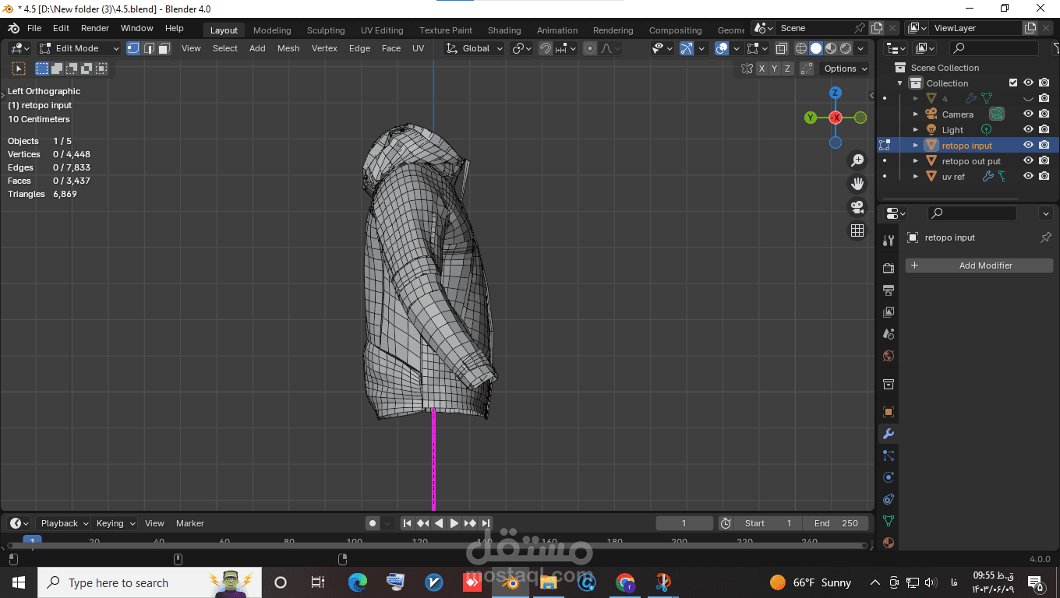
Task: Open Modifier wrench properties tab
Action: 888,434
